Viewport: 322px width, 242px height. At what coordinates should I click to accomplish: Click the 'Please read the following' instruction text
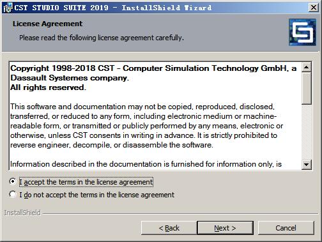(x=102, y=38)
